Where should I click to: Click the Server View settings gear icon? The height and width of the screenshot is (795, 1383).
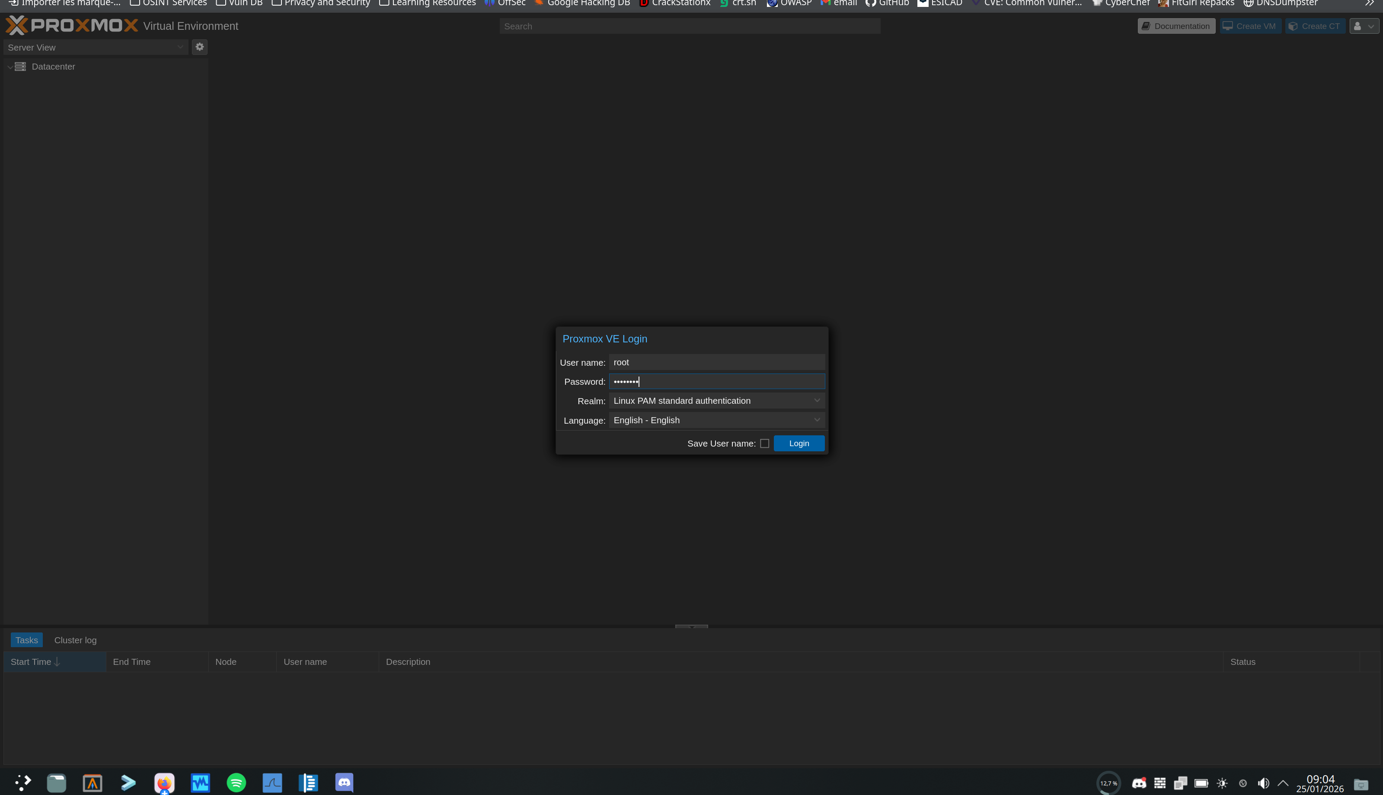[200, 47]
